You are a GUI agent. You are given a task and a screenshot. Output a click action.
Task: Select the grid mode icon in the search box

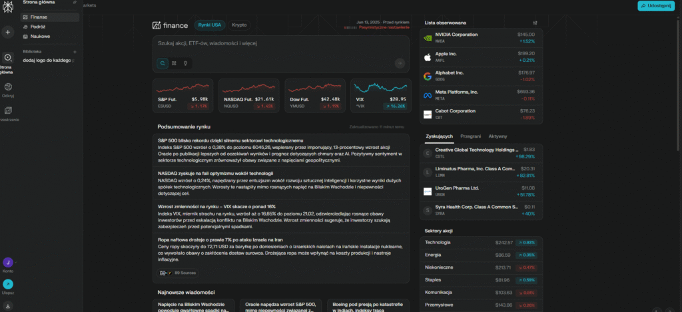174,63
